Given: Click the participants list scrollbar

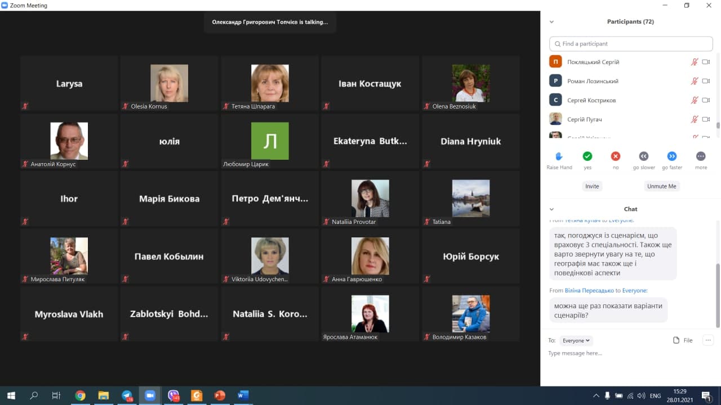Looking at the screenshot, I should pyautogui.click(x=718, y=126).
